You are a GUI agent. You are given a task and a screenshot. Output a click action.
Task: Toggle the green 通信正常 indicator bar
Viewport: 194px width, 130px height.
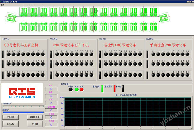click(x=102, y=88)
